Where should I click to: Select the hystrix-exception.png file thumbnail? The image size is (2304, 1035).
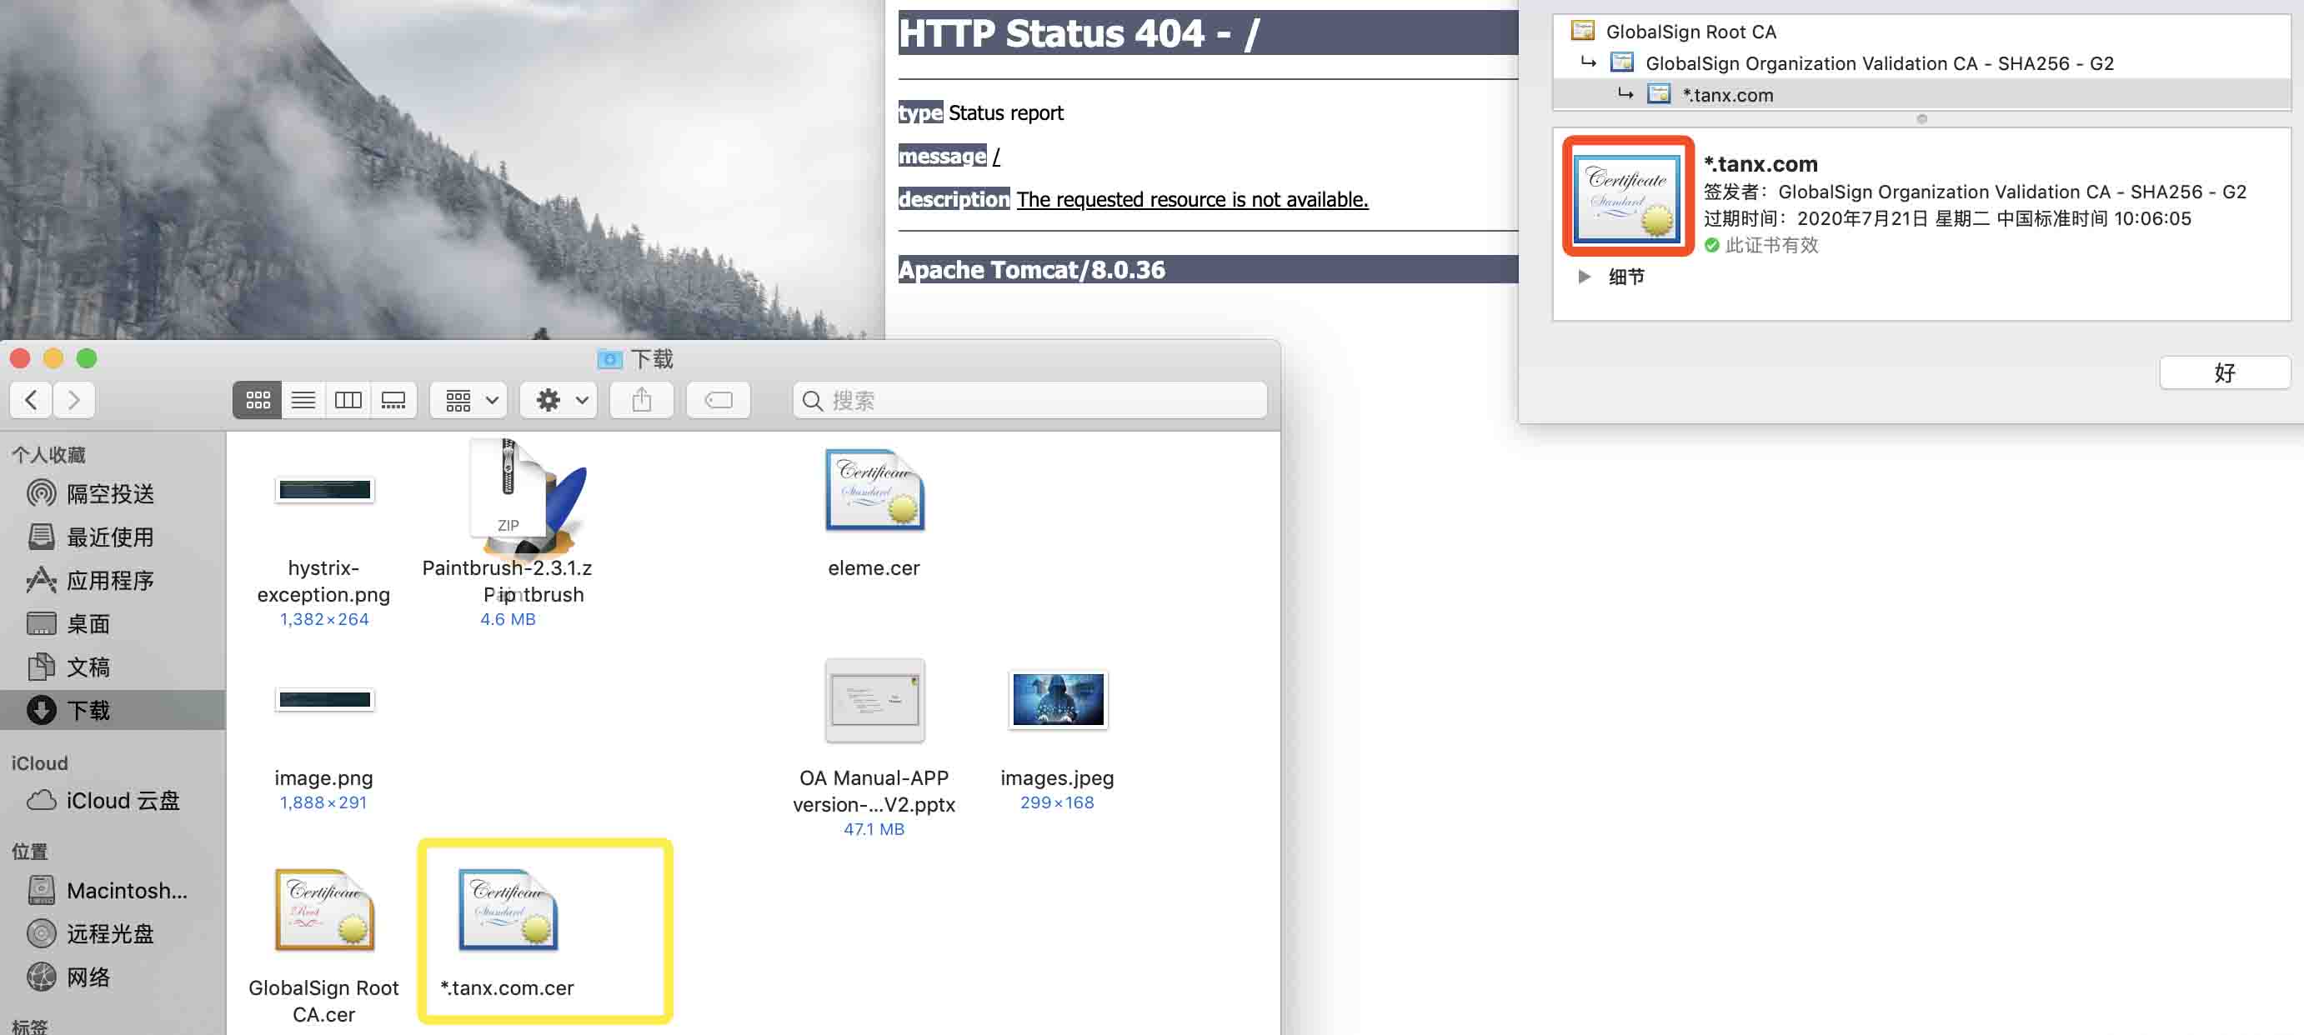pyautogui.click(x=323, y=490)
